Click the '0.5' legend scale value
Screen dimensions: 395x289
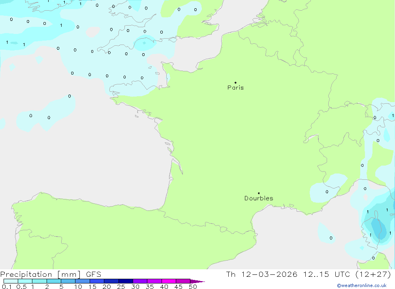21,287
